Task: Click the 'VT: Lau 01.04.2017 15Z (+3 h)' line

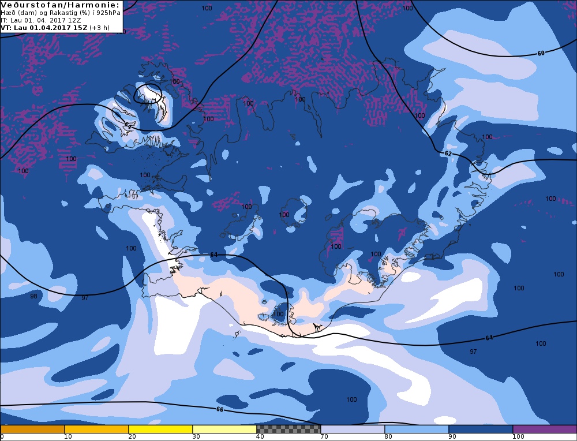Action: point(55,28)
